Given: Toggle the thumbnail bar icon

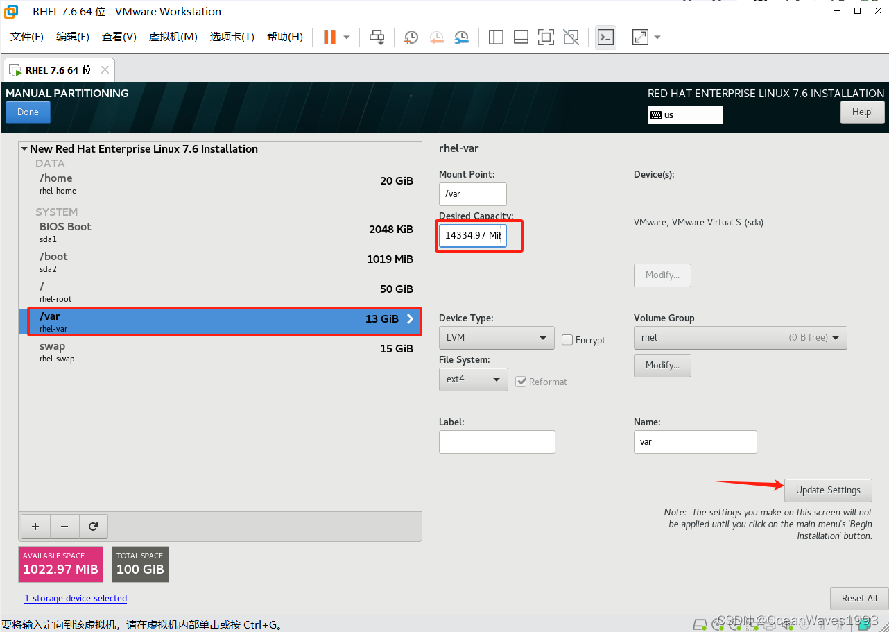Looking at the screenshot, I should (x=521, y=37).
